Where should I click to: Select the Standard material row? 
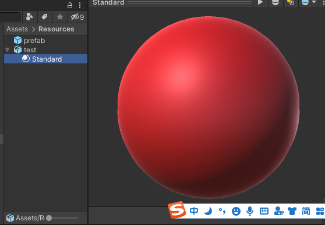[45, 59]
